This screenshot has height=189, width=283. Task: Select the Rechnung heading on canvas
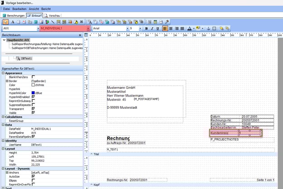click(x=118, y=138)
